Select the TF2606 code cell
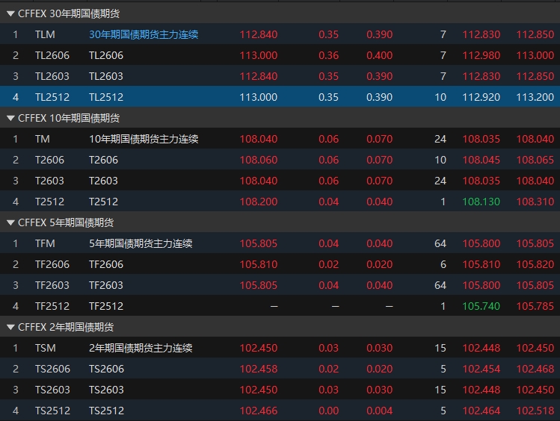This screenshot has width=560, height=421. tap(52, 264)
